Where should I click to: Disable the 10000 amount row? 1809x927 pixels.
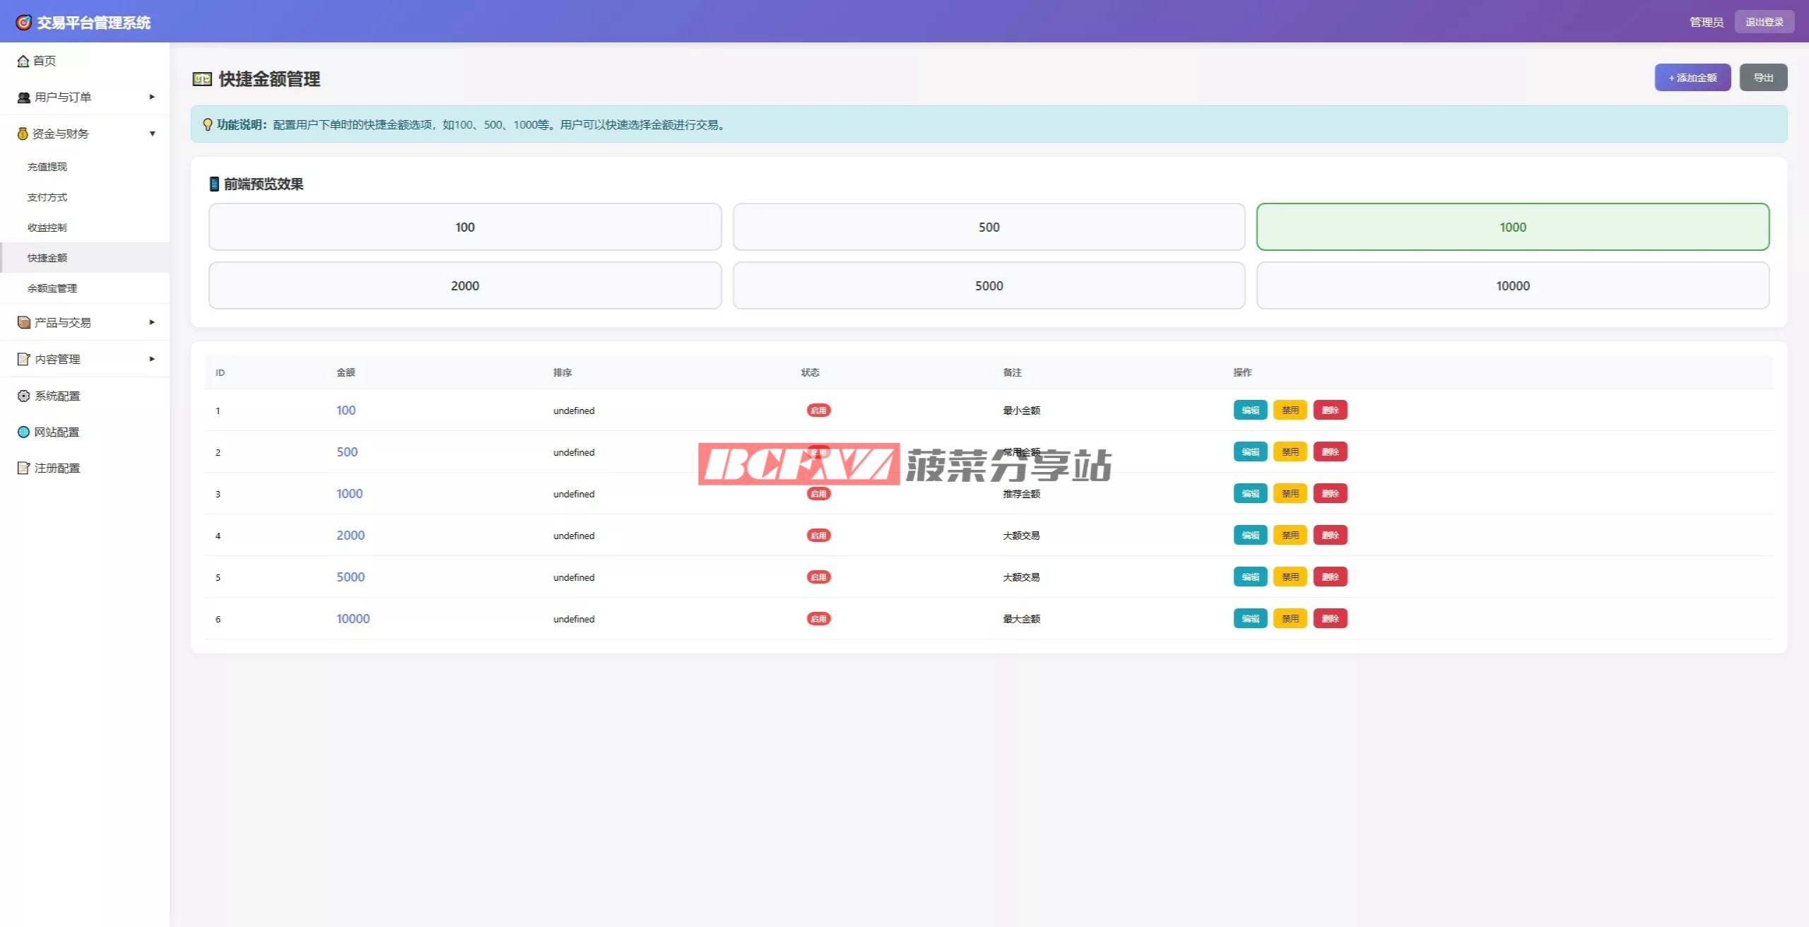coord(1290,619)
